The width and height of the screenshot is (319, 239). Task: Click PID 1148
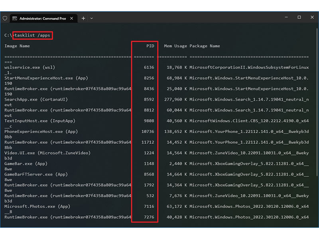tap(149, 164)
